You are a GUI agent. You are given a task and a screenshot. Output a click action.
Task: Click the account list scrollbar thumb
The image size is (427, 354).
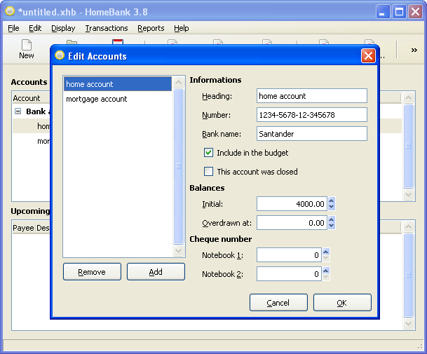tap(179, 166)
